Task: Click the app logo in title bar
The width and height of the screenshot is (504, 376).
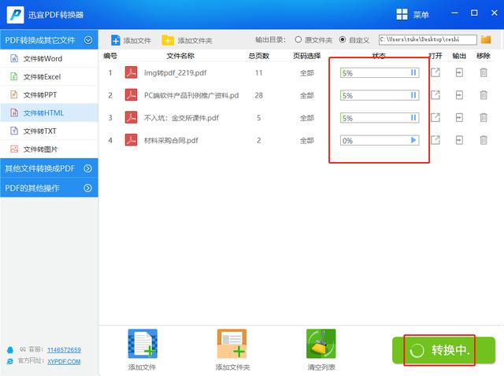Action: click(x=15, y=15)
